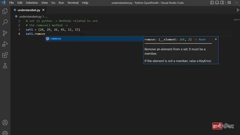Open Customize Layout icon
240x135 pixels.
pos(229,3)
